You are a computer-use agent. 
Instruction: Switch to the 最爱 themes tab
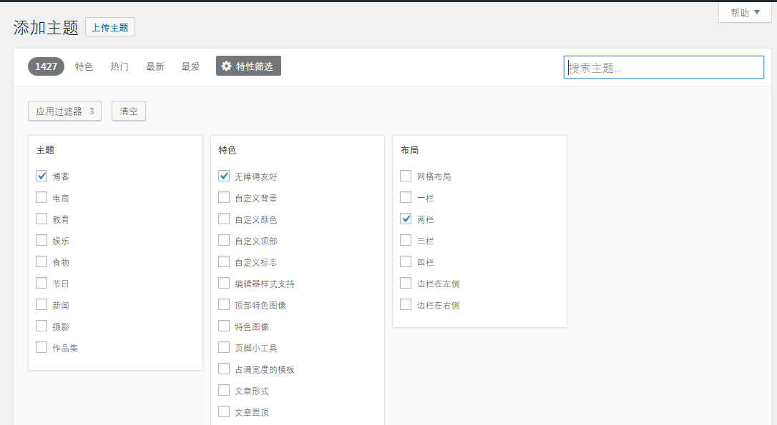pyautogui.click(x=190, y=66)
